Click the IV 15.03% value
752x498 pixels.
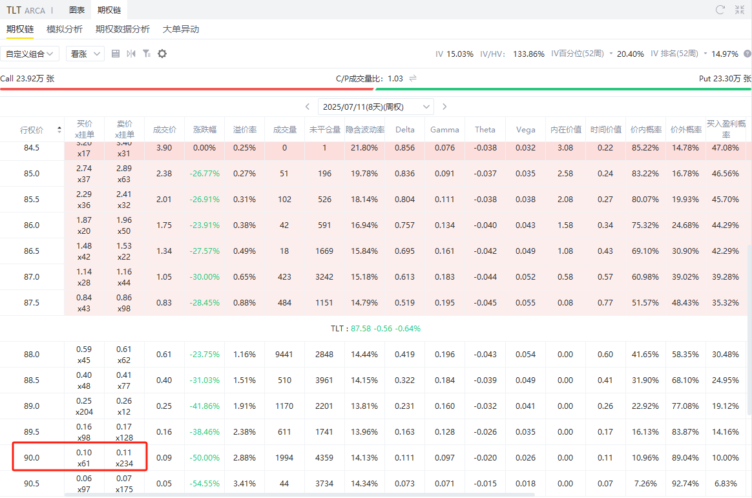tap(454, 54)
